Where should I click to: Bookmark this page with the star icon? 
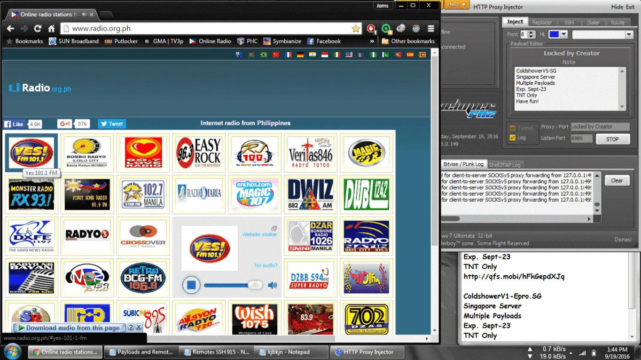356,28
